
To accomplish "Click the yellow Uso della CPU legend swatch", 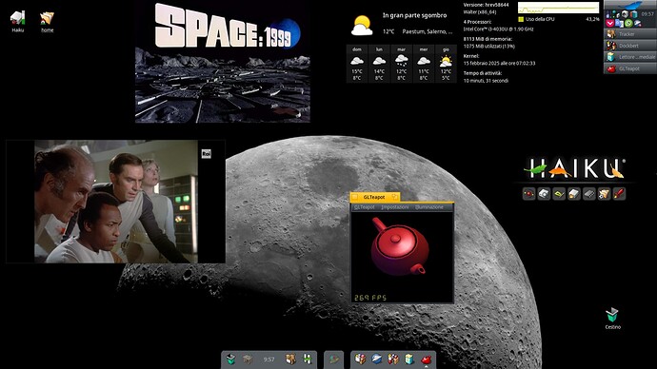I will (521, 19).
